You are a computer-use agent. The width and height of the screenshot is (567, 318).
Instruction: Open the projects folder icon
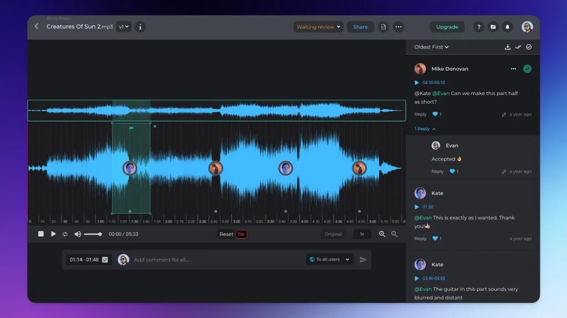(x=493, y=27)
